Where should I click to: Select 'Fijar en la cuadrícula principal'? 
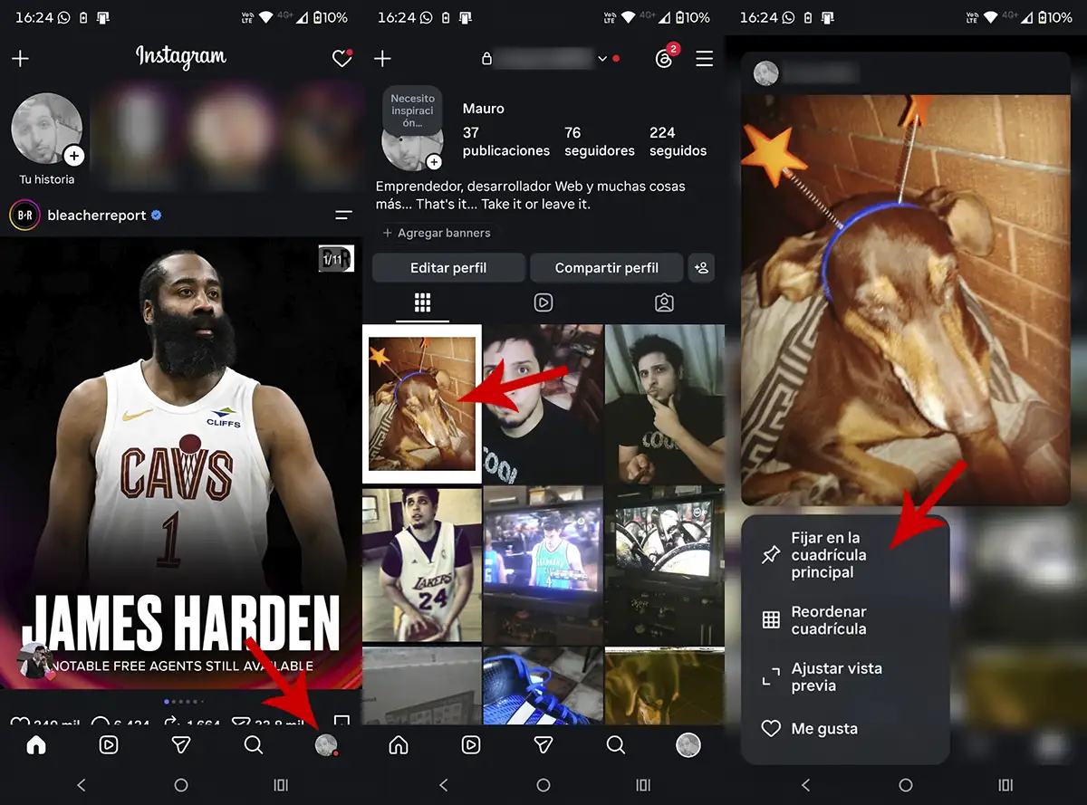click(845, 555)
